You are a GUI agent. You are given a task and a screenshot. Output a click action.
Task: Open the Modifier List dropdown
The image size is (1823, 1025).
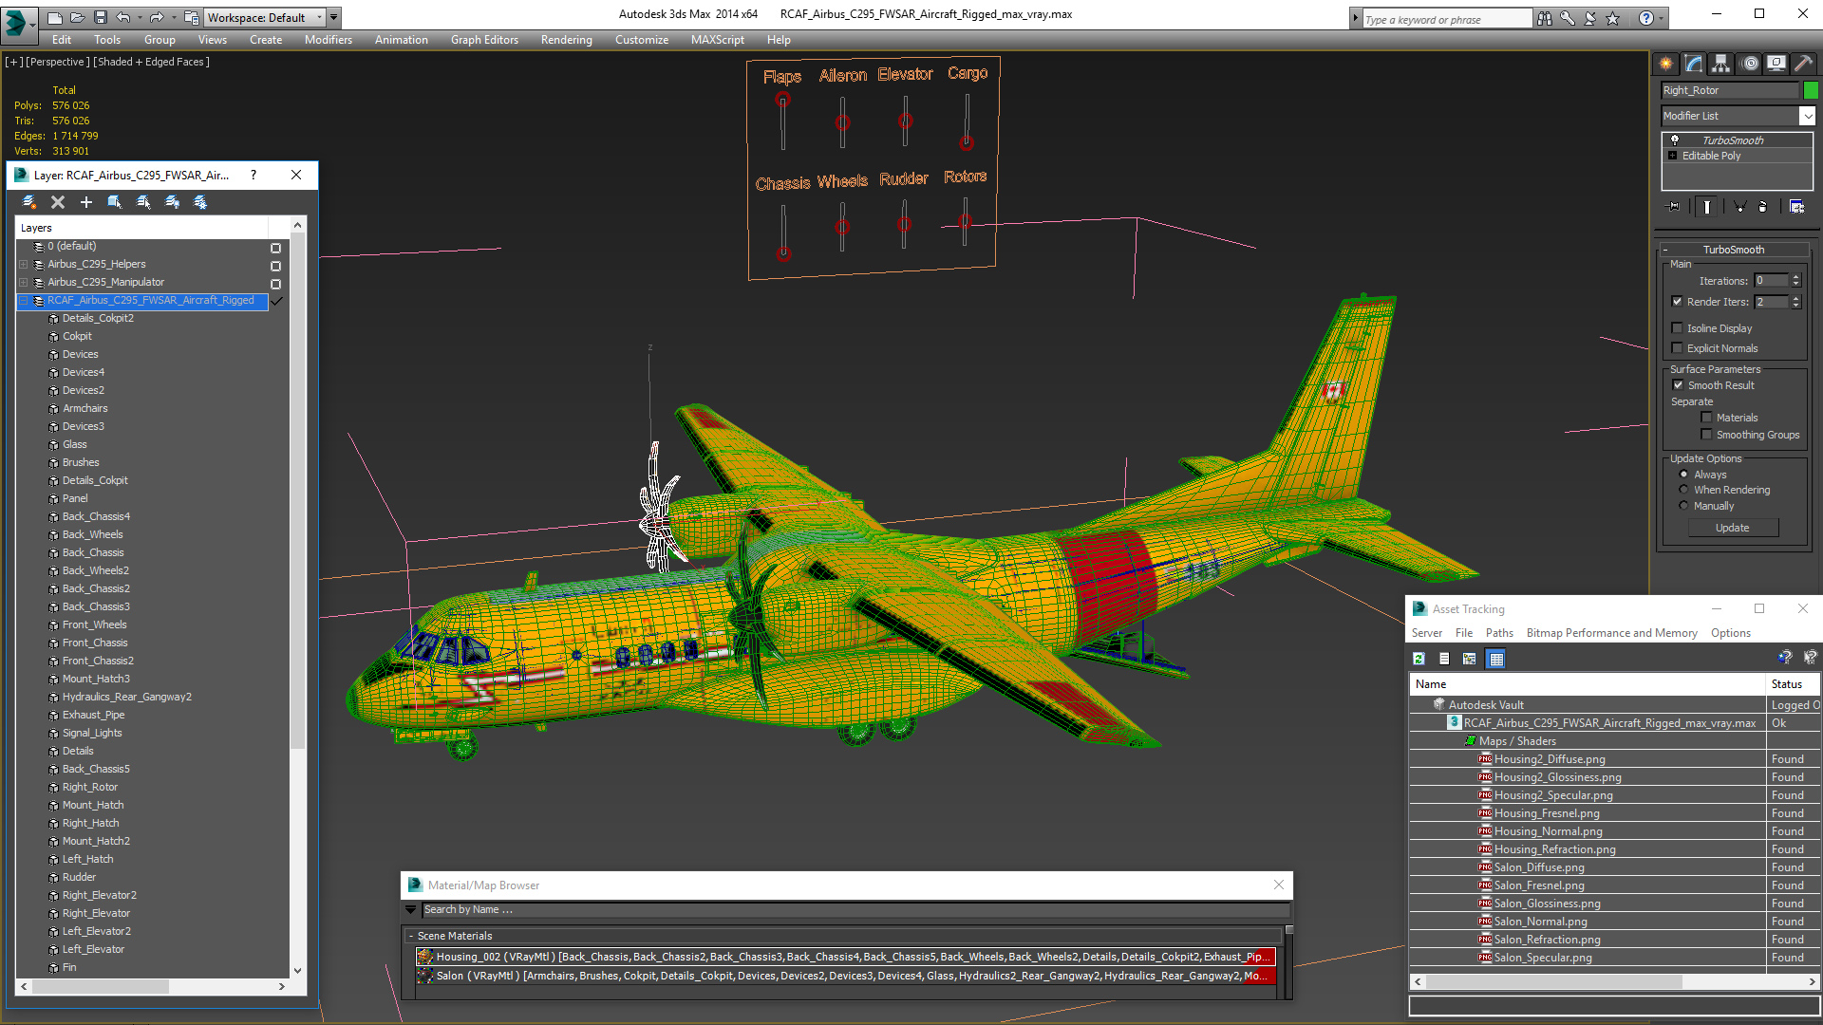pos(1807,116)
